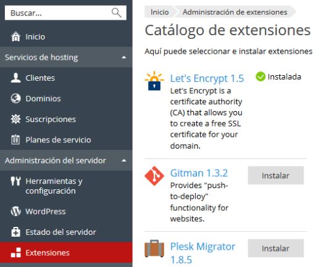Click the Estado del servidor medkit icon
The width and height of the screenshot is (316, 267).
15,232
